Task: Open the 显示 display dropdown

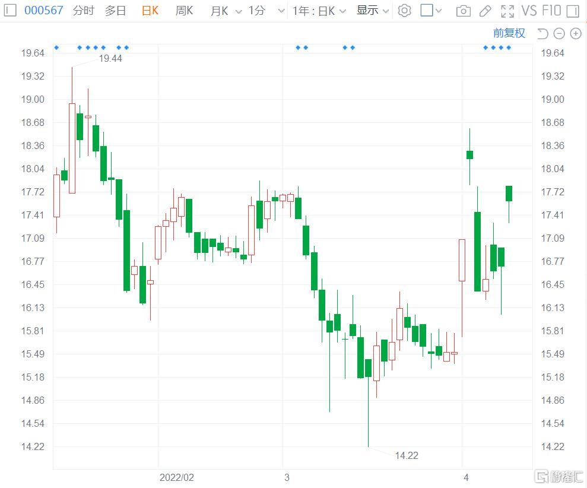Action: click(x=373, y=11)
